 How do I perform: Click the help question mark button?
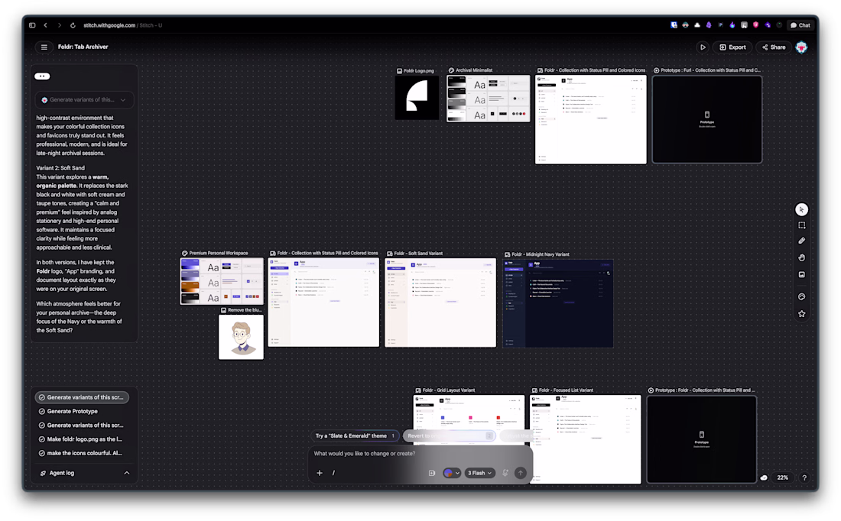(x=804, y=477)
